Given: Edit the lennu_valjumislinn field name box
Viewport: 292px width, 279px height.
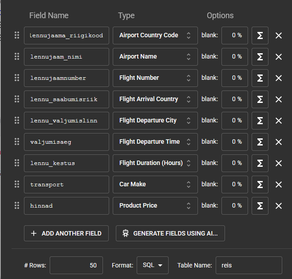Looking at the screenshot, I should tap(67, 121).
